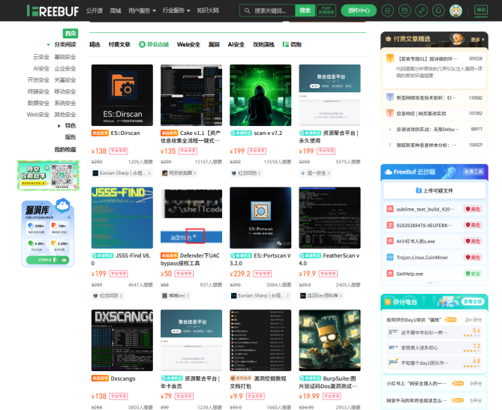
Task: Open the BurpSuite Bart Simpson thumbnail
Action: click(x=329, y=340)
